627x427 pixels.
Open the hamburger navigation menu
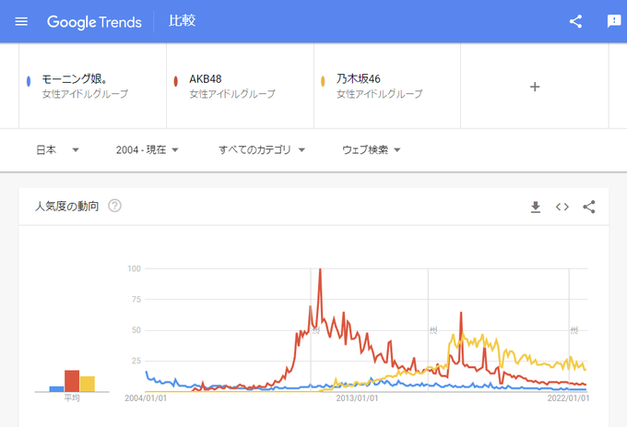[x=22, y=21]
